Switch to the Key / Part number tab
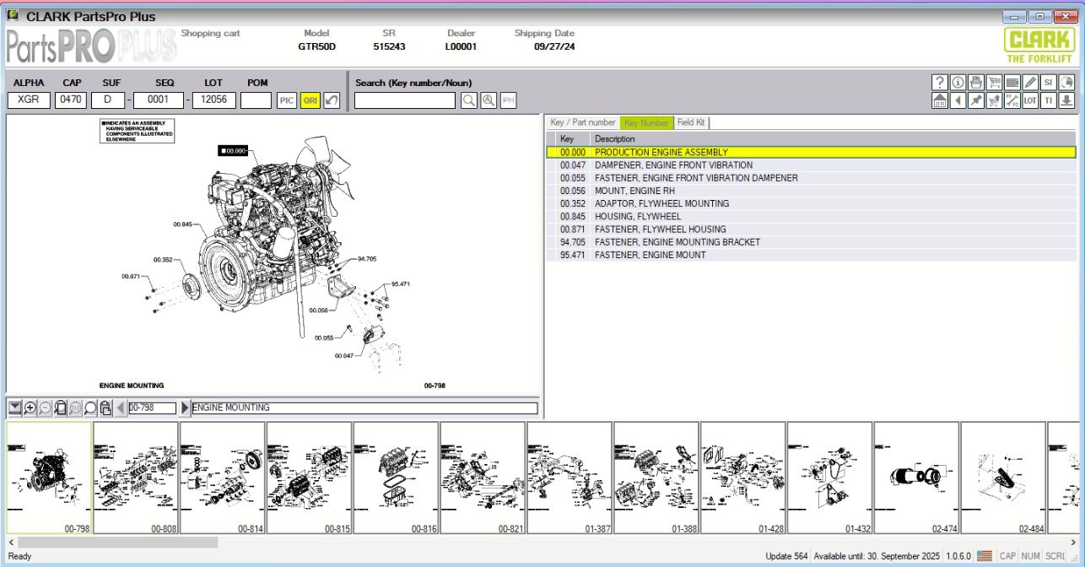The image size is (1085, 567). pyautogui.click(x=583, y=122)
